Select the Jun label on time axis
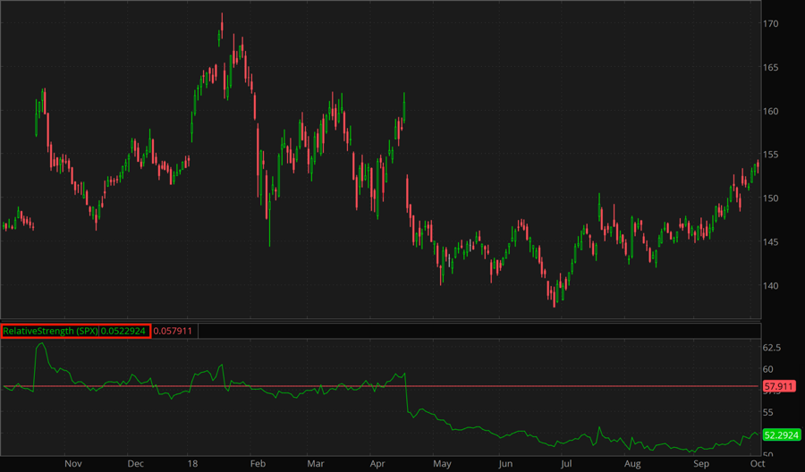The image size is (805, 472). [506, 464]
